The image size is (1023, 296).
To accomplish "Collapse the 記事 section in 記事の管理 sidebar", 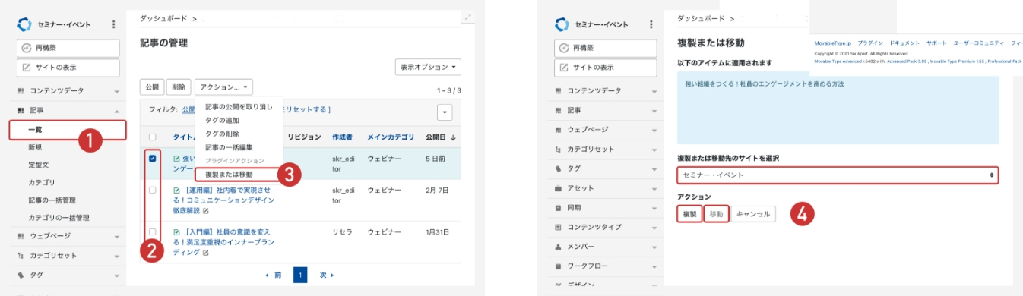I will (x=117, y=111).
